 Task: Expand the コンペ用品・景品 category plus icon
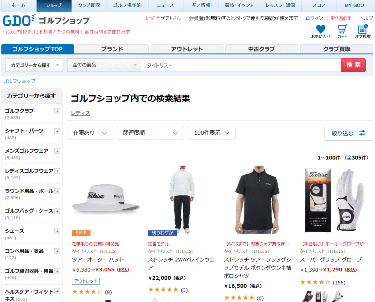pyautogui.click(x=57, y=251)
